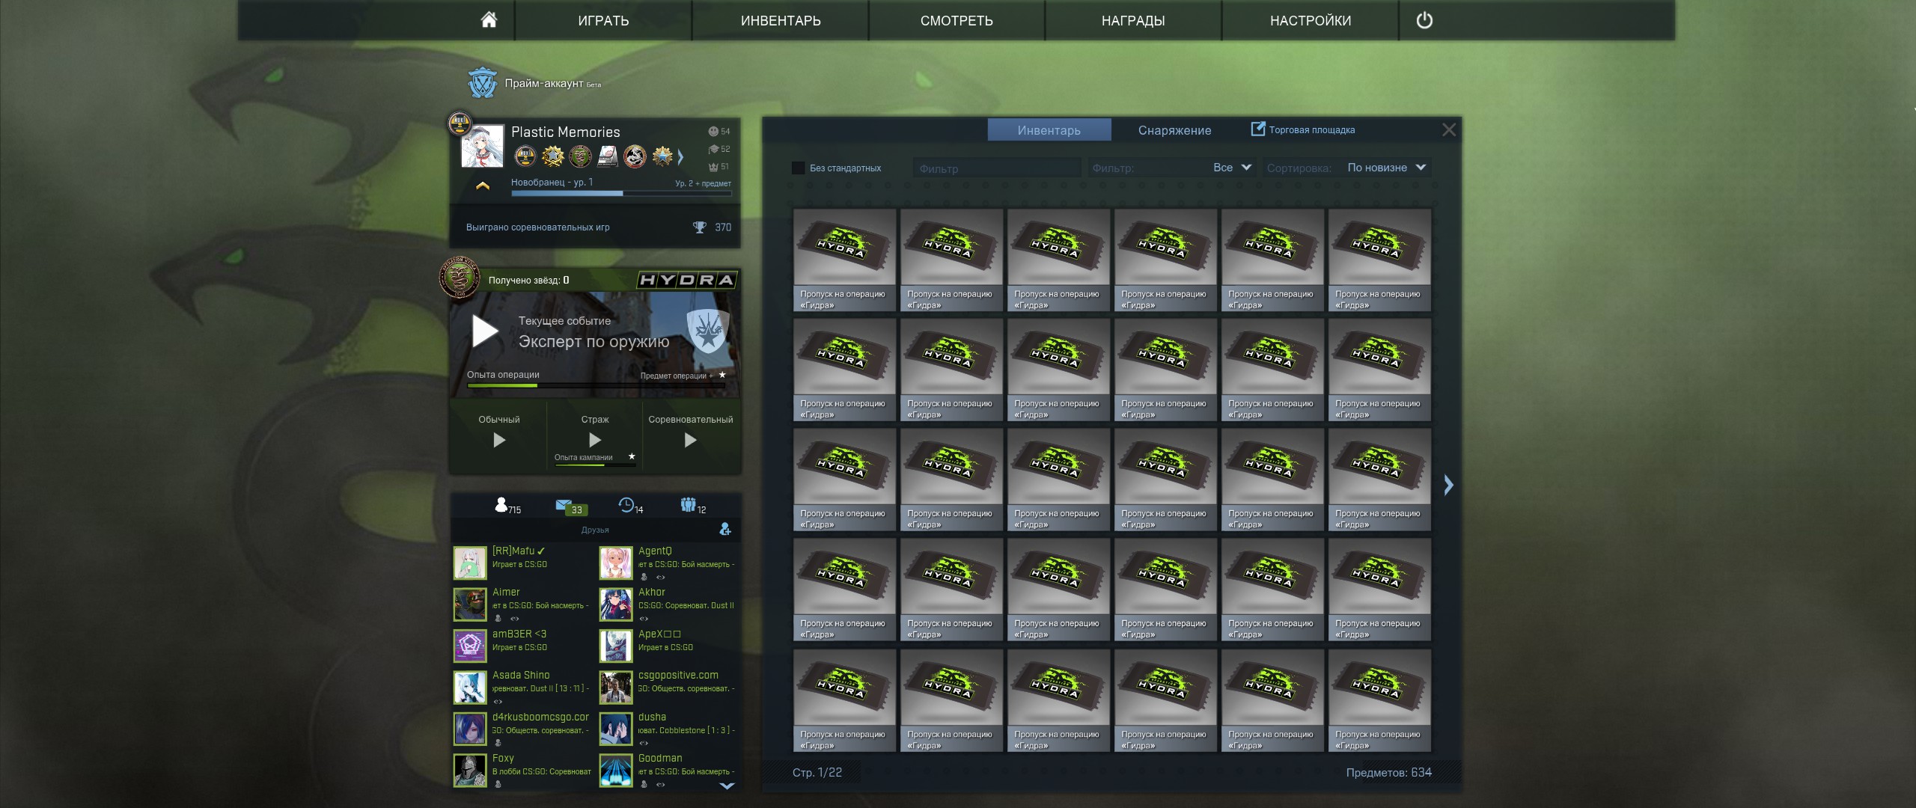Click the Получено звёзд: 0 label
Image resolution: width=1916 pixels, height=808 pixels.
pyautogui.click(x=528, y=280)
